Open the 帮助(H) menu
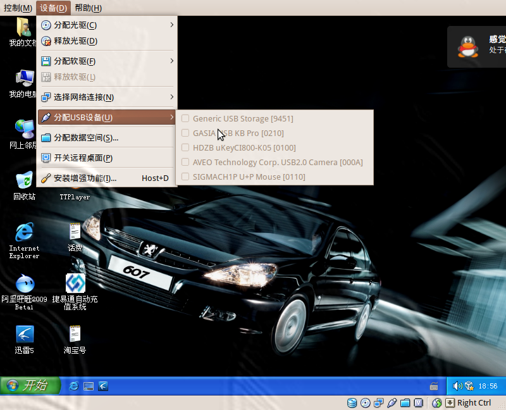506x410 pixels. (x=89, y=8)
